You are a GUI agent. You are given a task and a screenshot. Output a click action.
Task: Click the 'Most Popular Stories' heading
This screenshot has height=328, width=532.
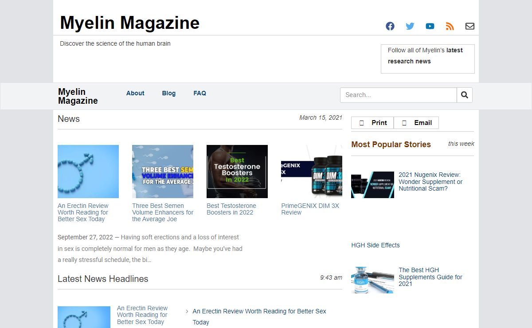tap(391, 144)
